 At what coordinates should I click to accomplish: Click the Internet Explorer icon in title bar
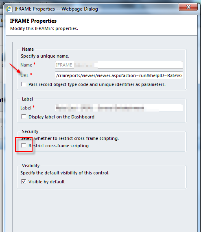(x=9, y=9)
